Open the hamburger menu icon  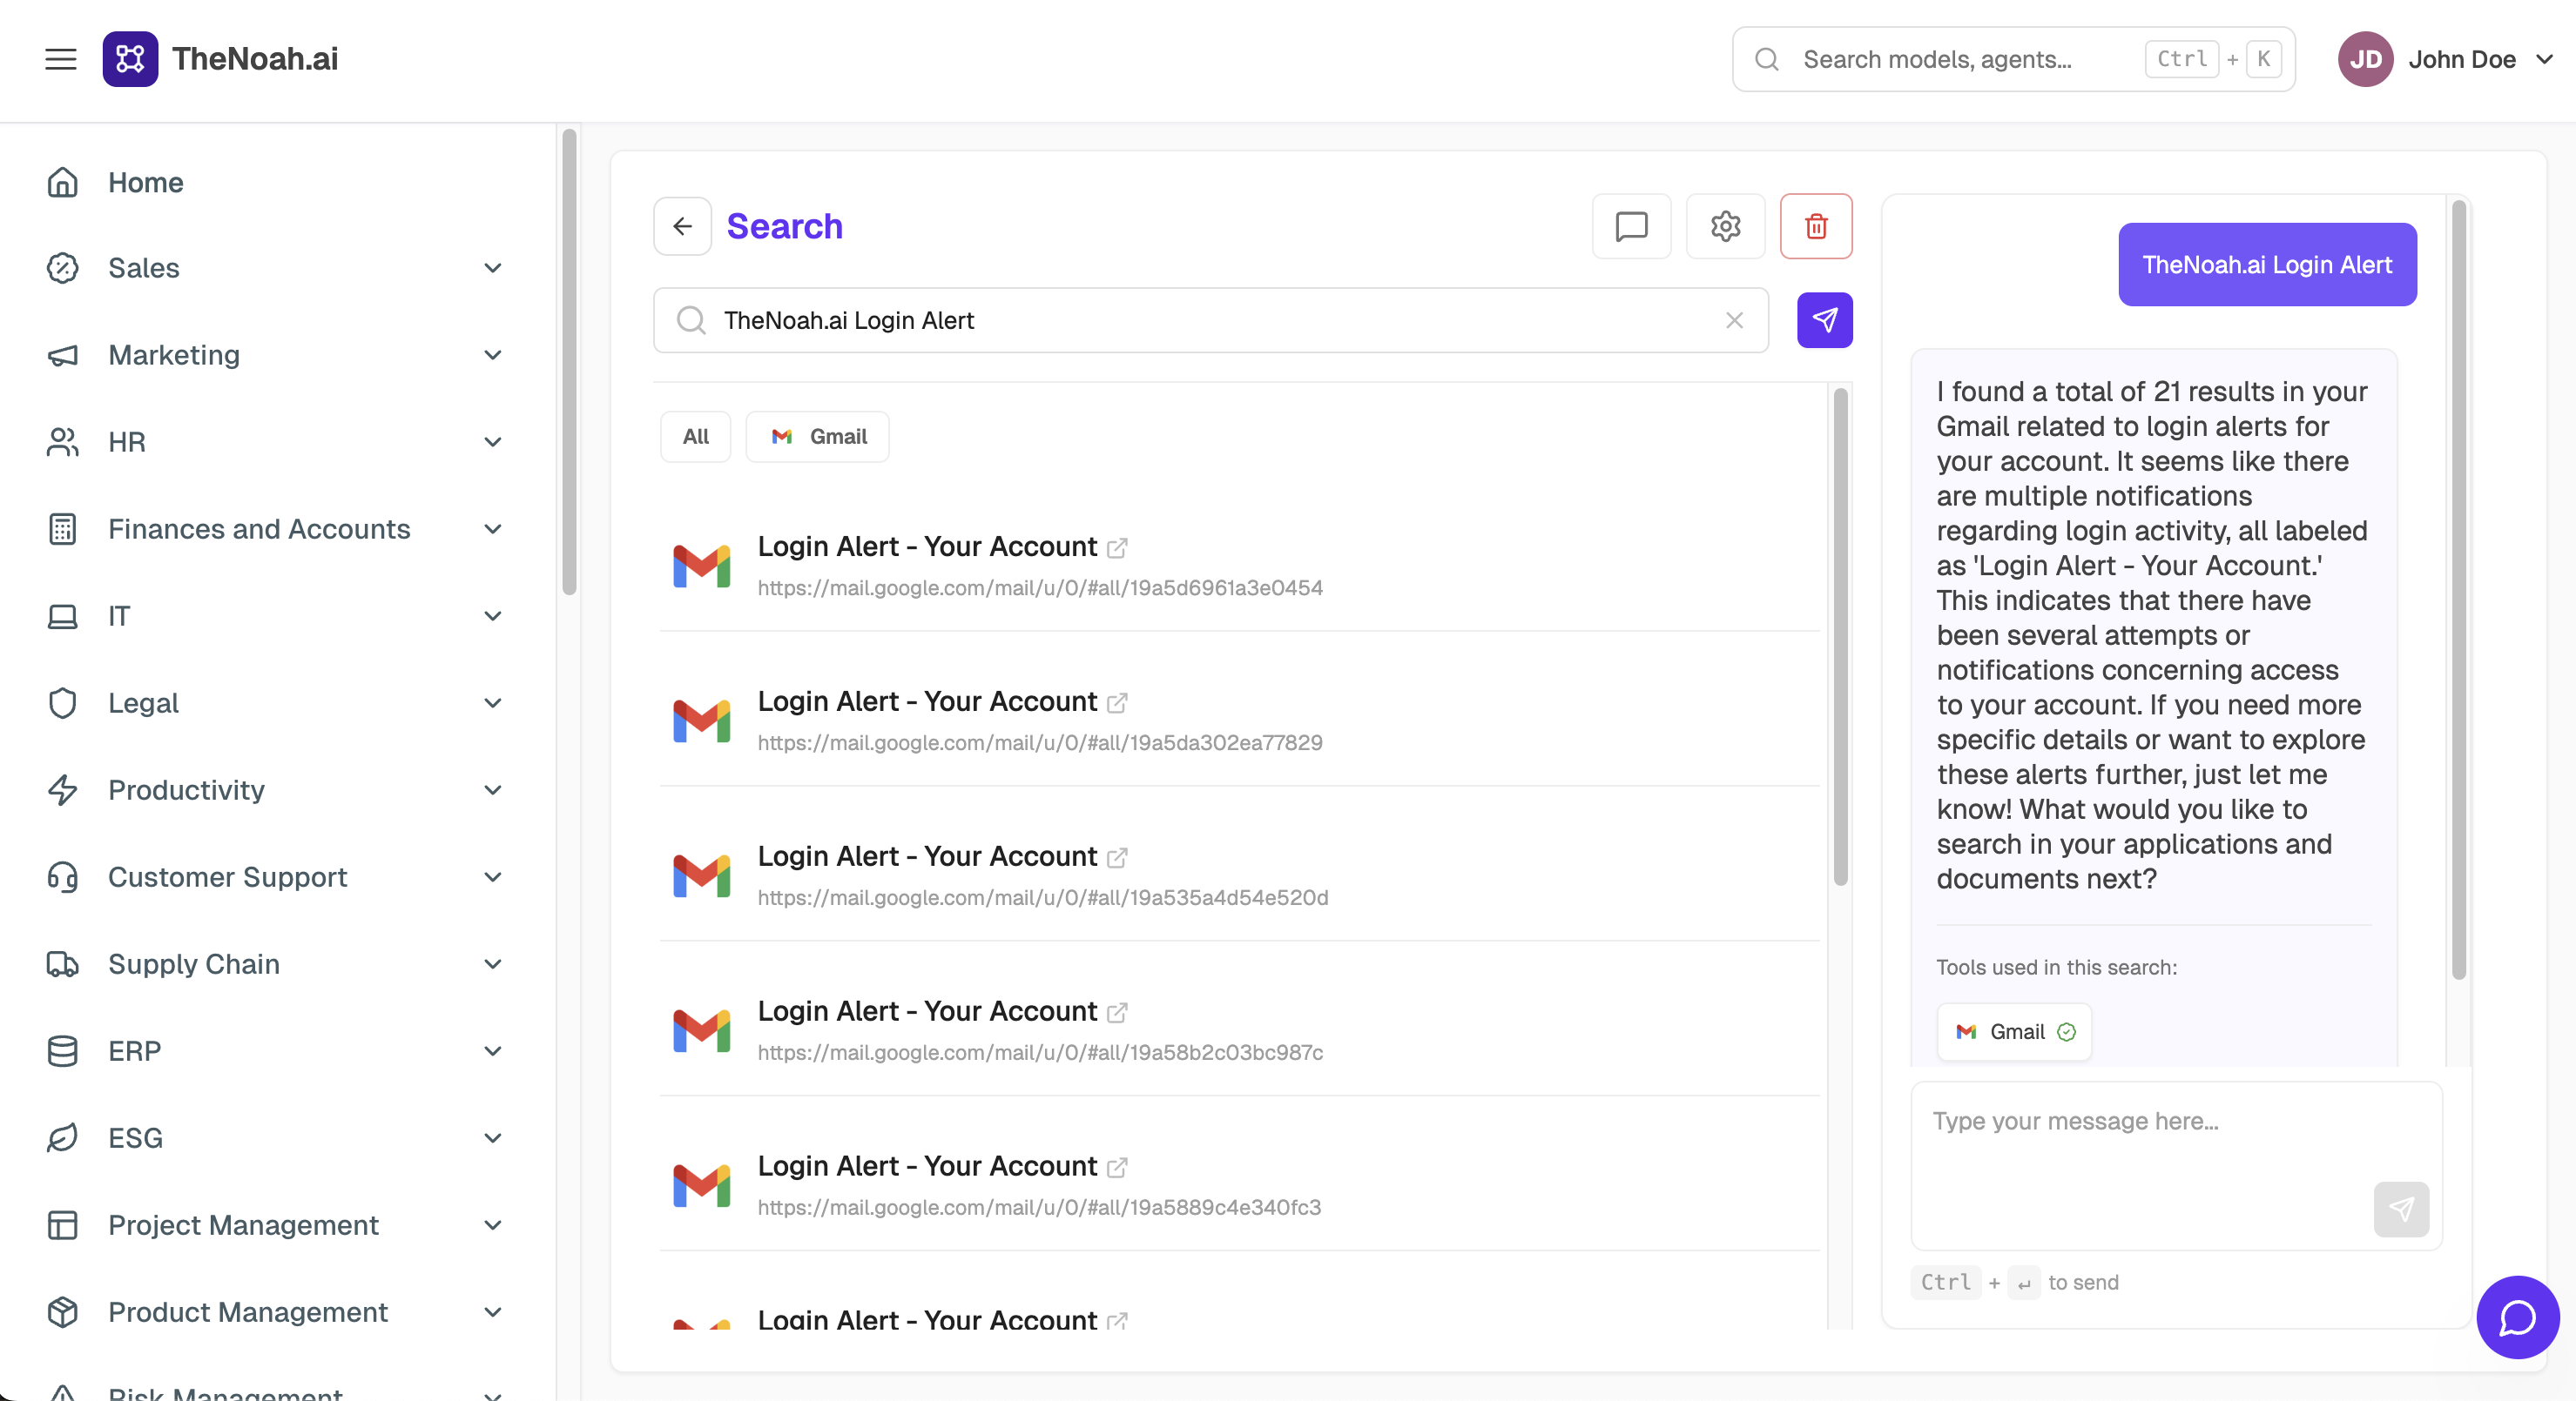pyautogui.click(x=61, y=59)
